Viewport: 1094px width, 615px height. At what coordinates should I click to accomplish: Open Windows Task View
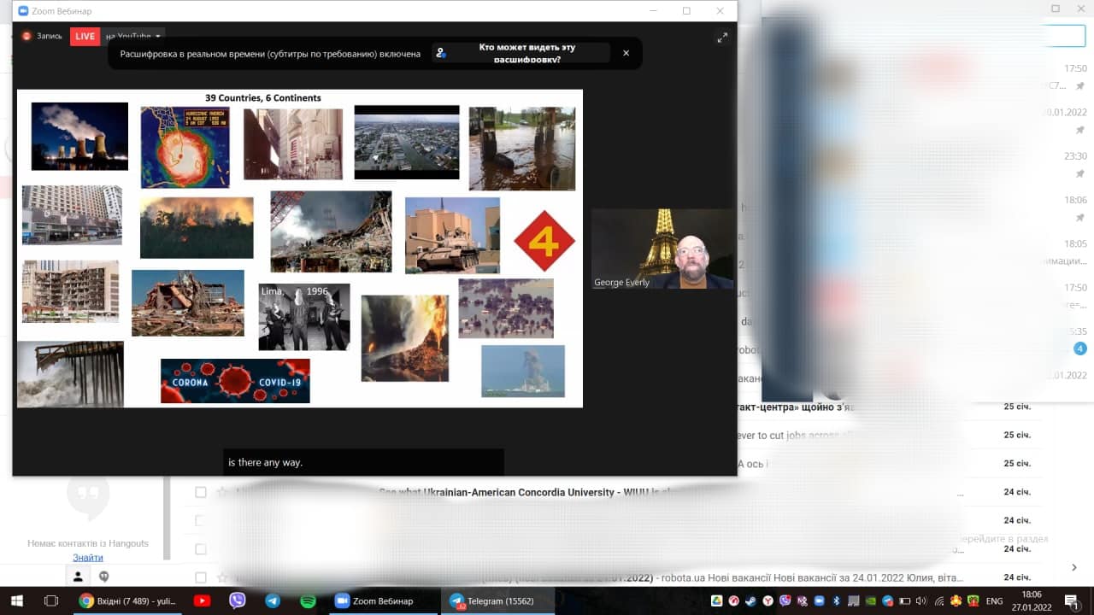click(50, 600)
